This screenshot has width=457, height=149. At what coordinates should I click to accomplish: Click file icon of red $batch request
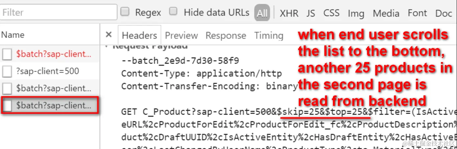coord(7,54)
